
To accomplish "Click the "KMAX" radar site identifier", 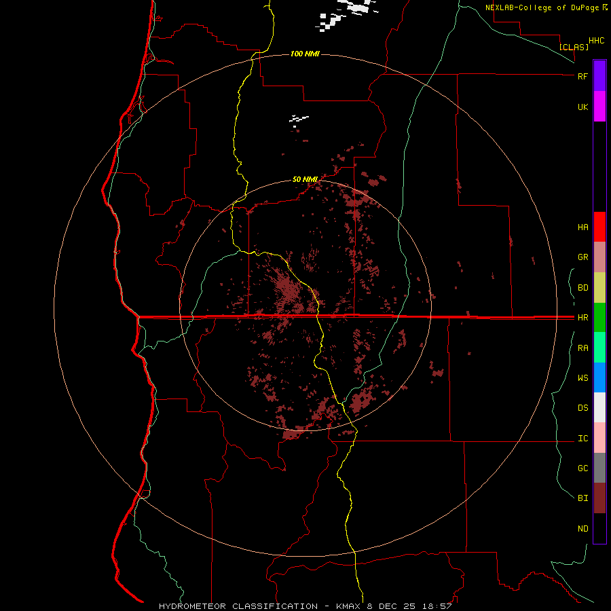I will [x=349, y=606].
